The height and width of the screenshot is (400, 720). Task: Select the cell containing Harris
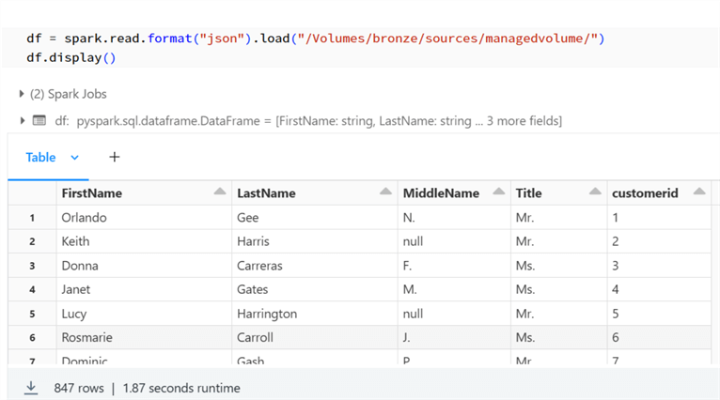(315, 241)
